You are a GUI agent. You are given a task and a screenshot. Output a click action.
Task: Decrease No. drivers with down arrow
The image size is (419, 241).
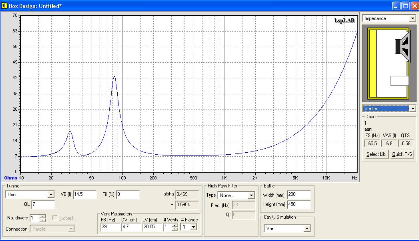tap(42, 220)
